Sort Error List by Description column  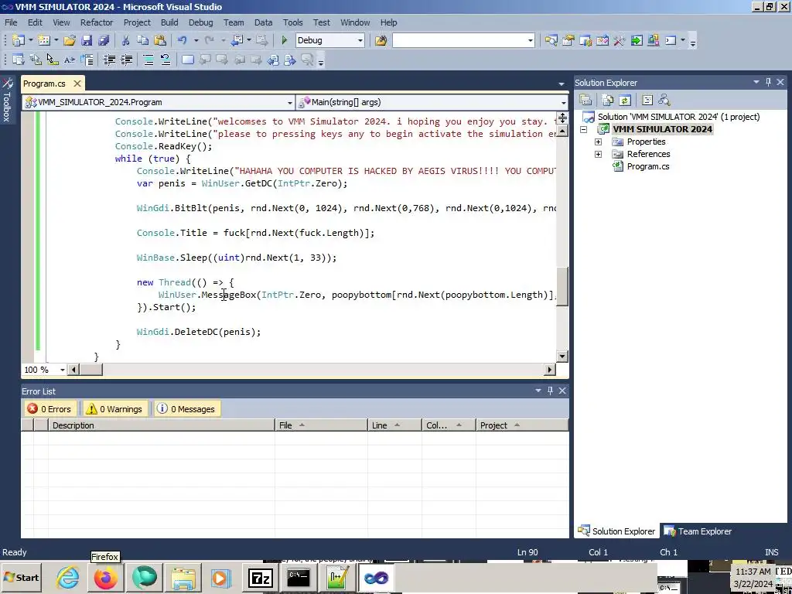(x=162, y=425)
